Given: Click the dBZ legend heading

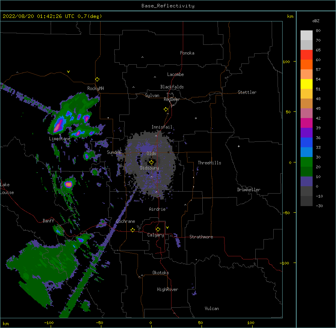Looking at the screenshot, I should point(316,21).
